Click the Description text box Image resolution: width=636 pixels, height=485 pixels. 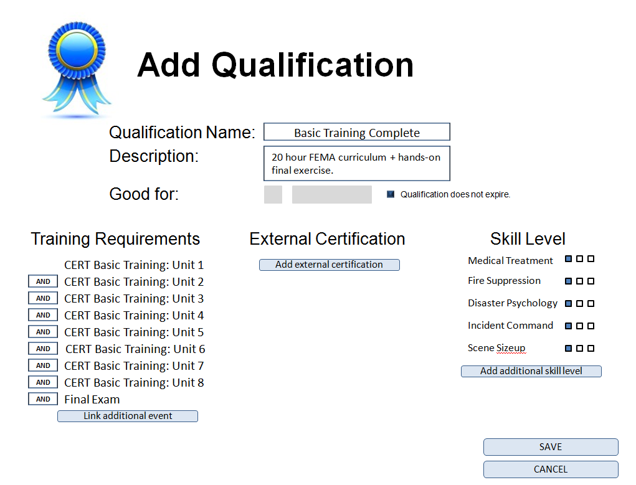[357, 163]
